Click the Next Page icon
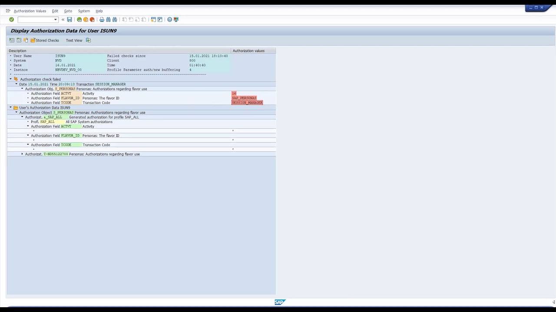Viewport: 556px width, 312px height. click(x=137, y=19)
